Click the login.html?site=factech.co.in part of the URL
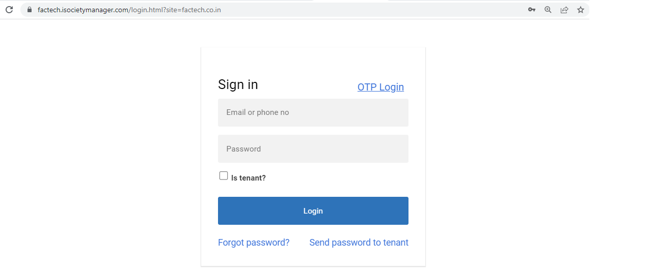Screen dimensions: 654x268 coord(175,10)
